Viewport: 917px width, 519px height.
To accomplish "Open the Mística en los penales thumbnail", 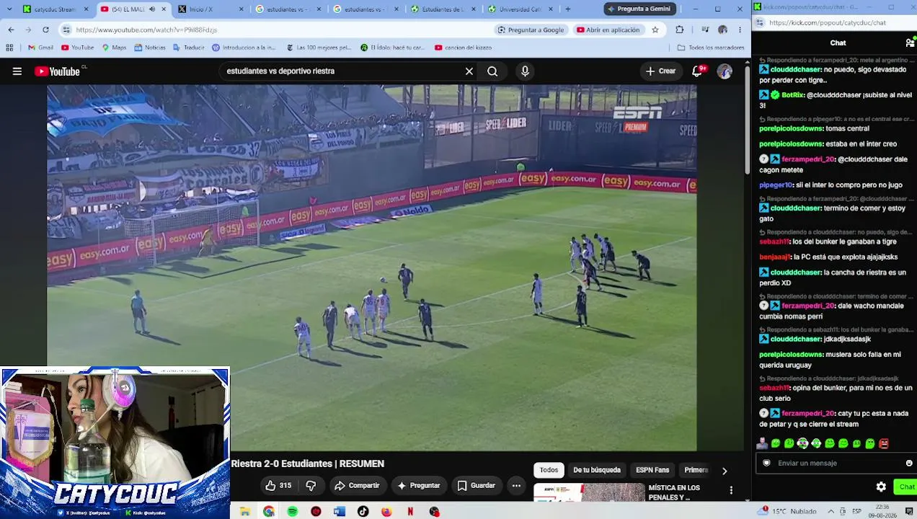I will tap(589, 492).
